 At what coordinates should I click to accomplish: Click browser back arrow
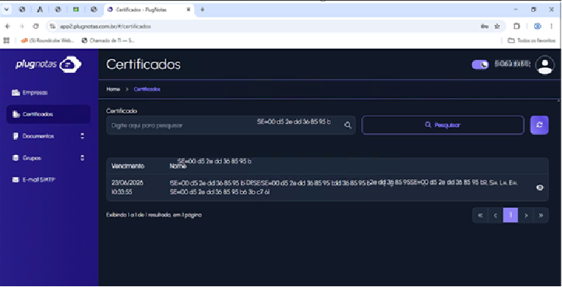(x=7, y=26)
